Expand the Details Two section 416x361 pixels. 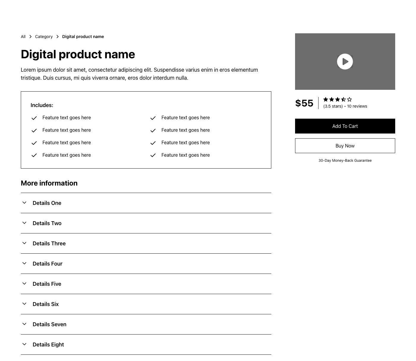(x=146, y=223)
